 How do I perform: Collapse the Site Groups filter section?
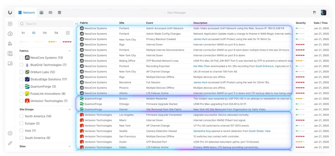pos(70,109)
